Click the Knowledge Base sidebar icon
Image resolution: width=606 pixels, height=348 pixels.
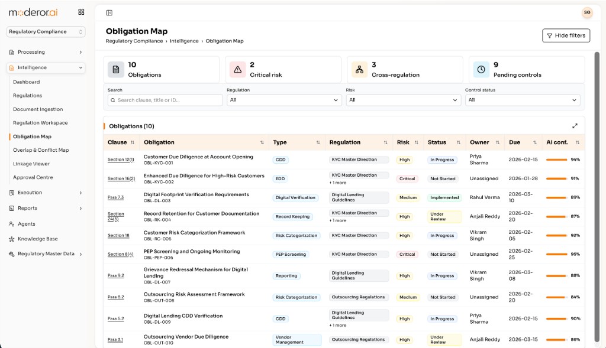12,239
